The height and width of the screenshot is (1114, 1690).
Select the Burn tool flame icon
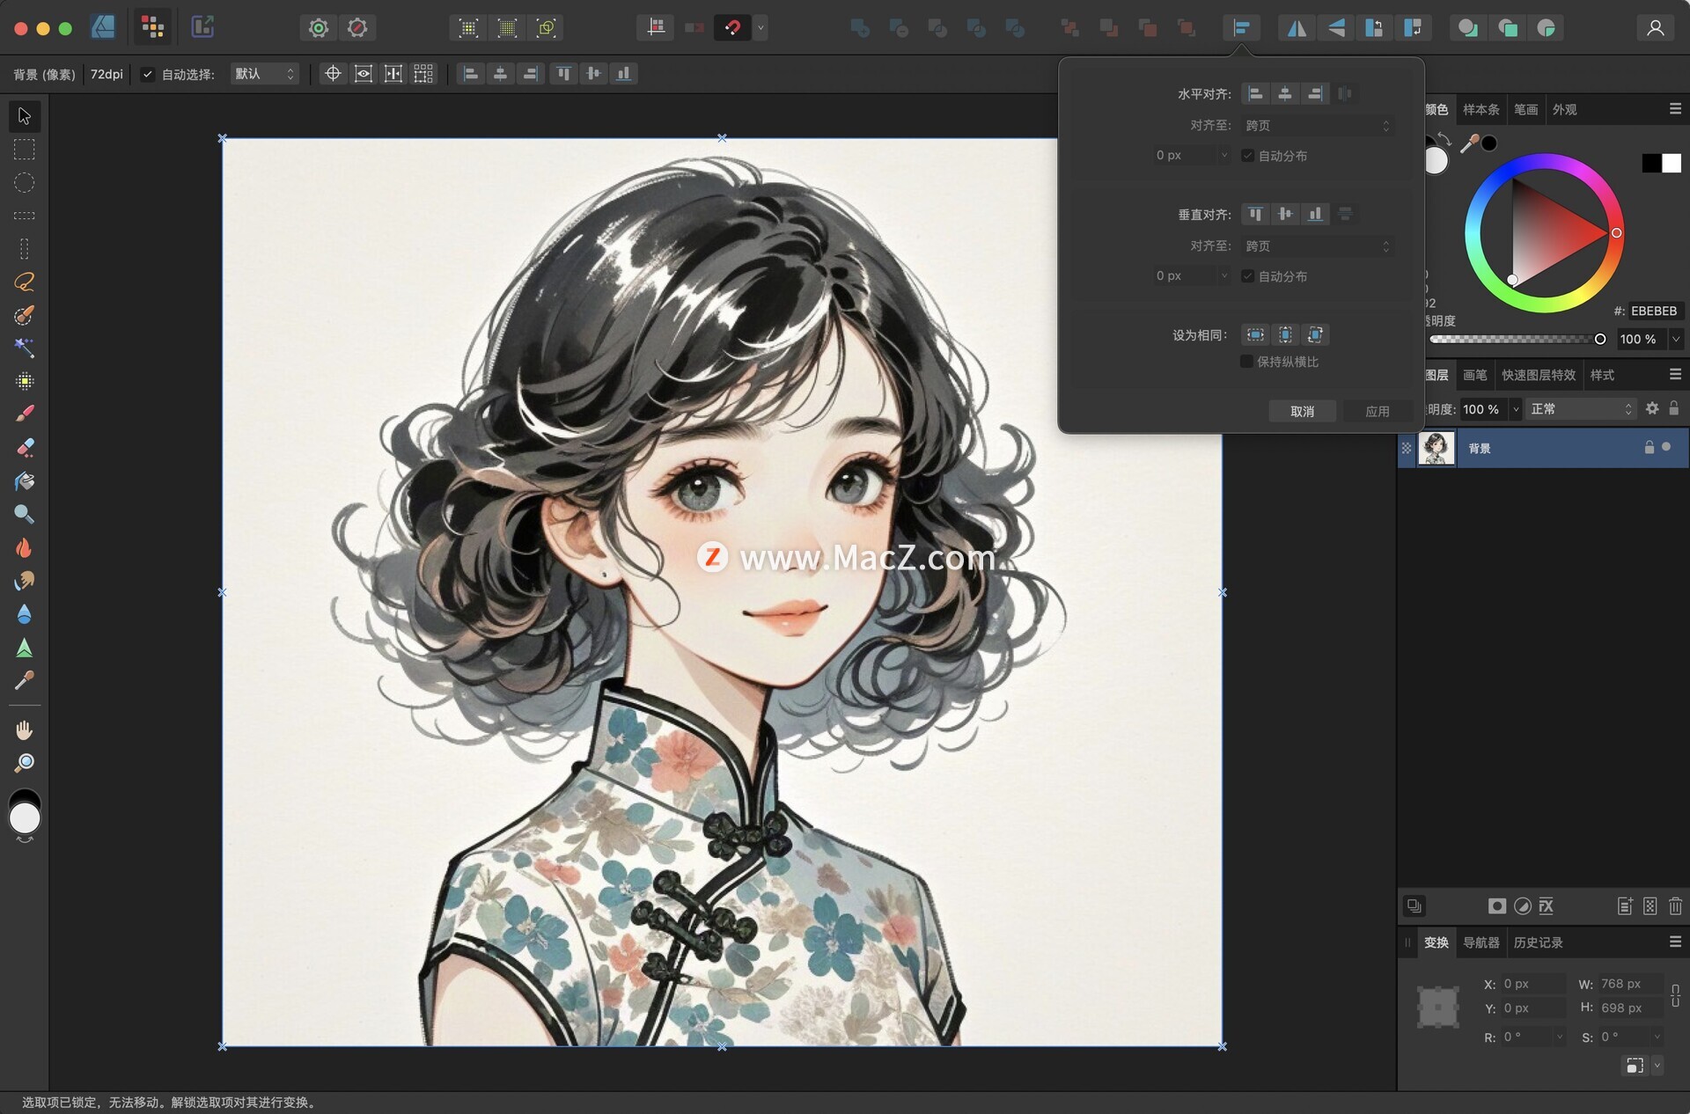pyautogui.click(x=24, y=547)
